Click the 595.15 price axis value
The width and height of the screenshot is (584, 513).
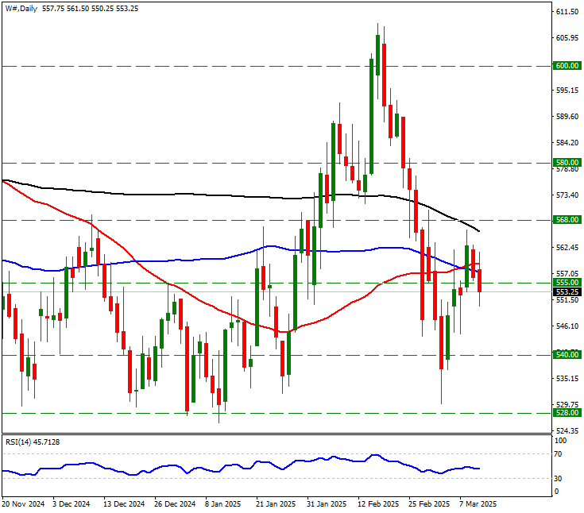tap(567, 91)
